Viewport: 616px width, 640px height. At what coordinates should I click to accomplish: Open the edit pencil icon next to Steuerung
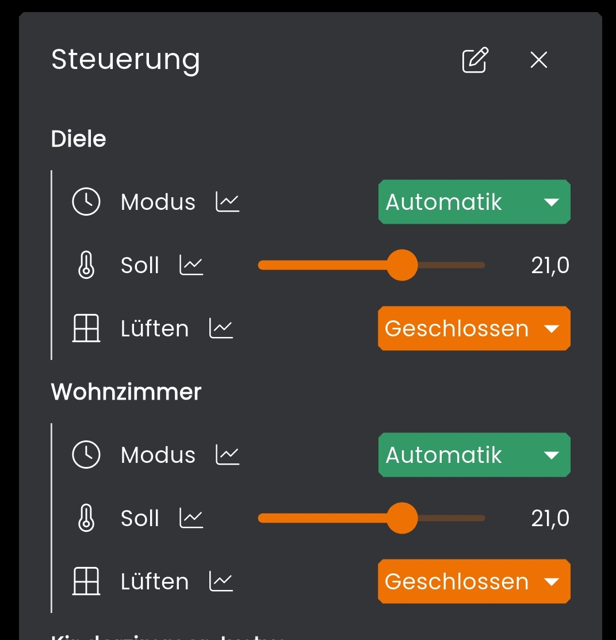(475, 60)
